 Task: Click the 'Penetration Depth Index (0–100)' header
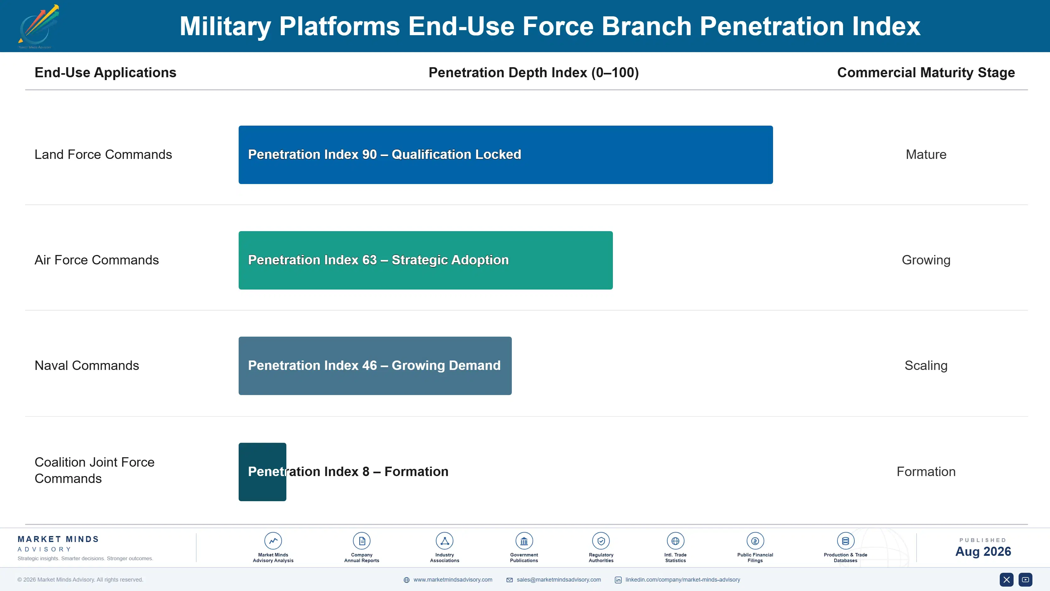click(533, 73)
